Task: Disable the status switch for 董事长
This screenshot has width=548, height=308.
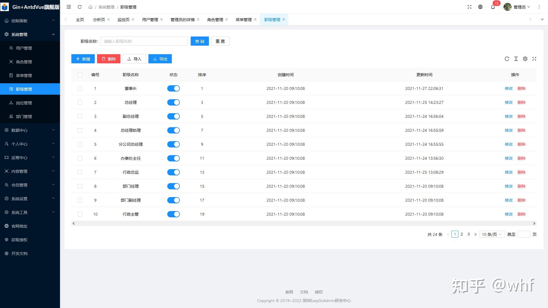Action: click(174, 88)
